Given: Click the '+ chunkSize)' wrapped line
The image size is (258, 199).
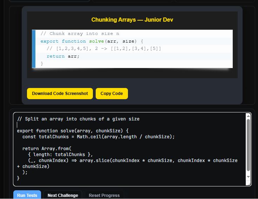Looking at the screenshot, I should click(x=33, y=166).
